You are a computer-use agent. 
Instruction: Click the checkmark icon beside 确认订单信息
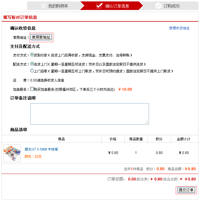pyautogui.click(x=99, y=5)
